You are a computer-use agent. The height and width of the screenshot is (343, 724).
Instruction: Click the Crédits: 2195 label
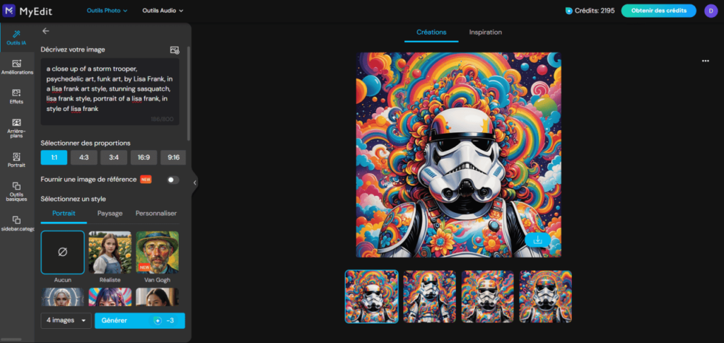click(x=595, y=11)
